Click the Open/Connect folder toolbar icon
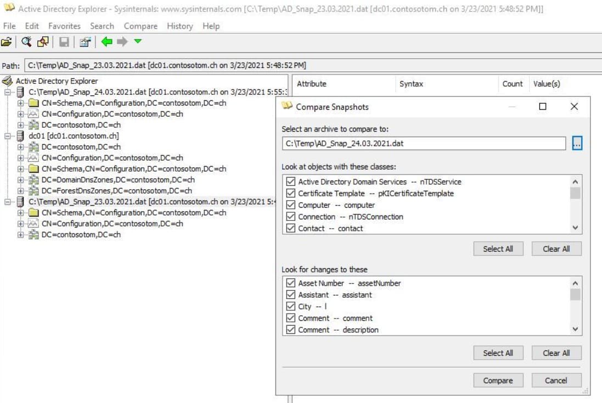This screenshot has width=602, height=403. click(x=7, y=42)
